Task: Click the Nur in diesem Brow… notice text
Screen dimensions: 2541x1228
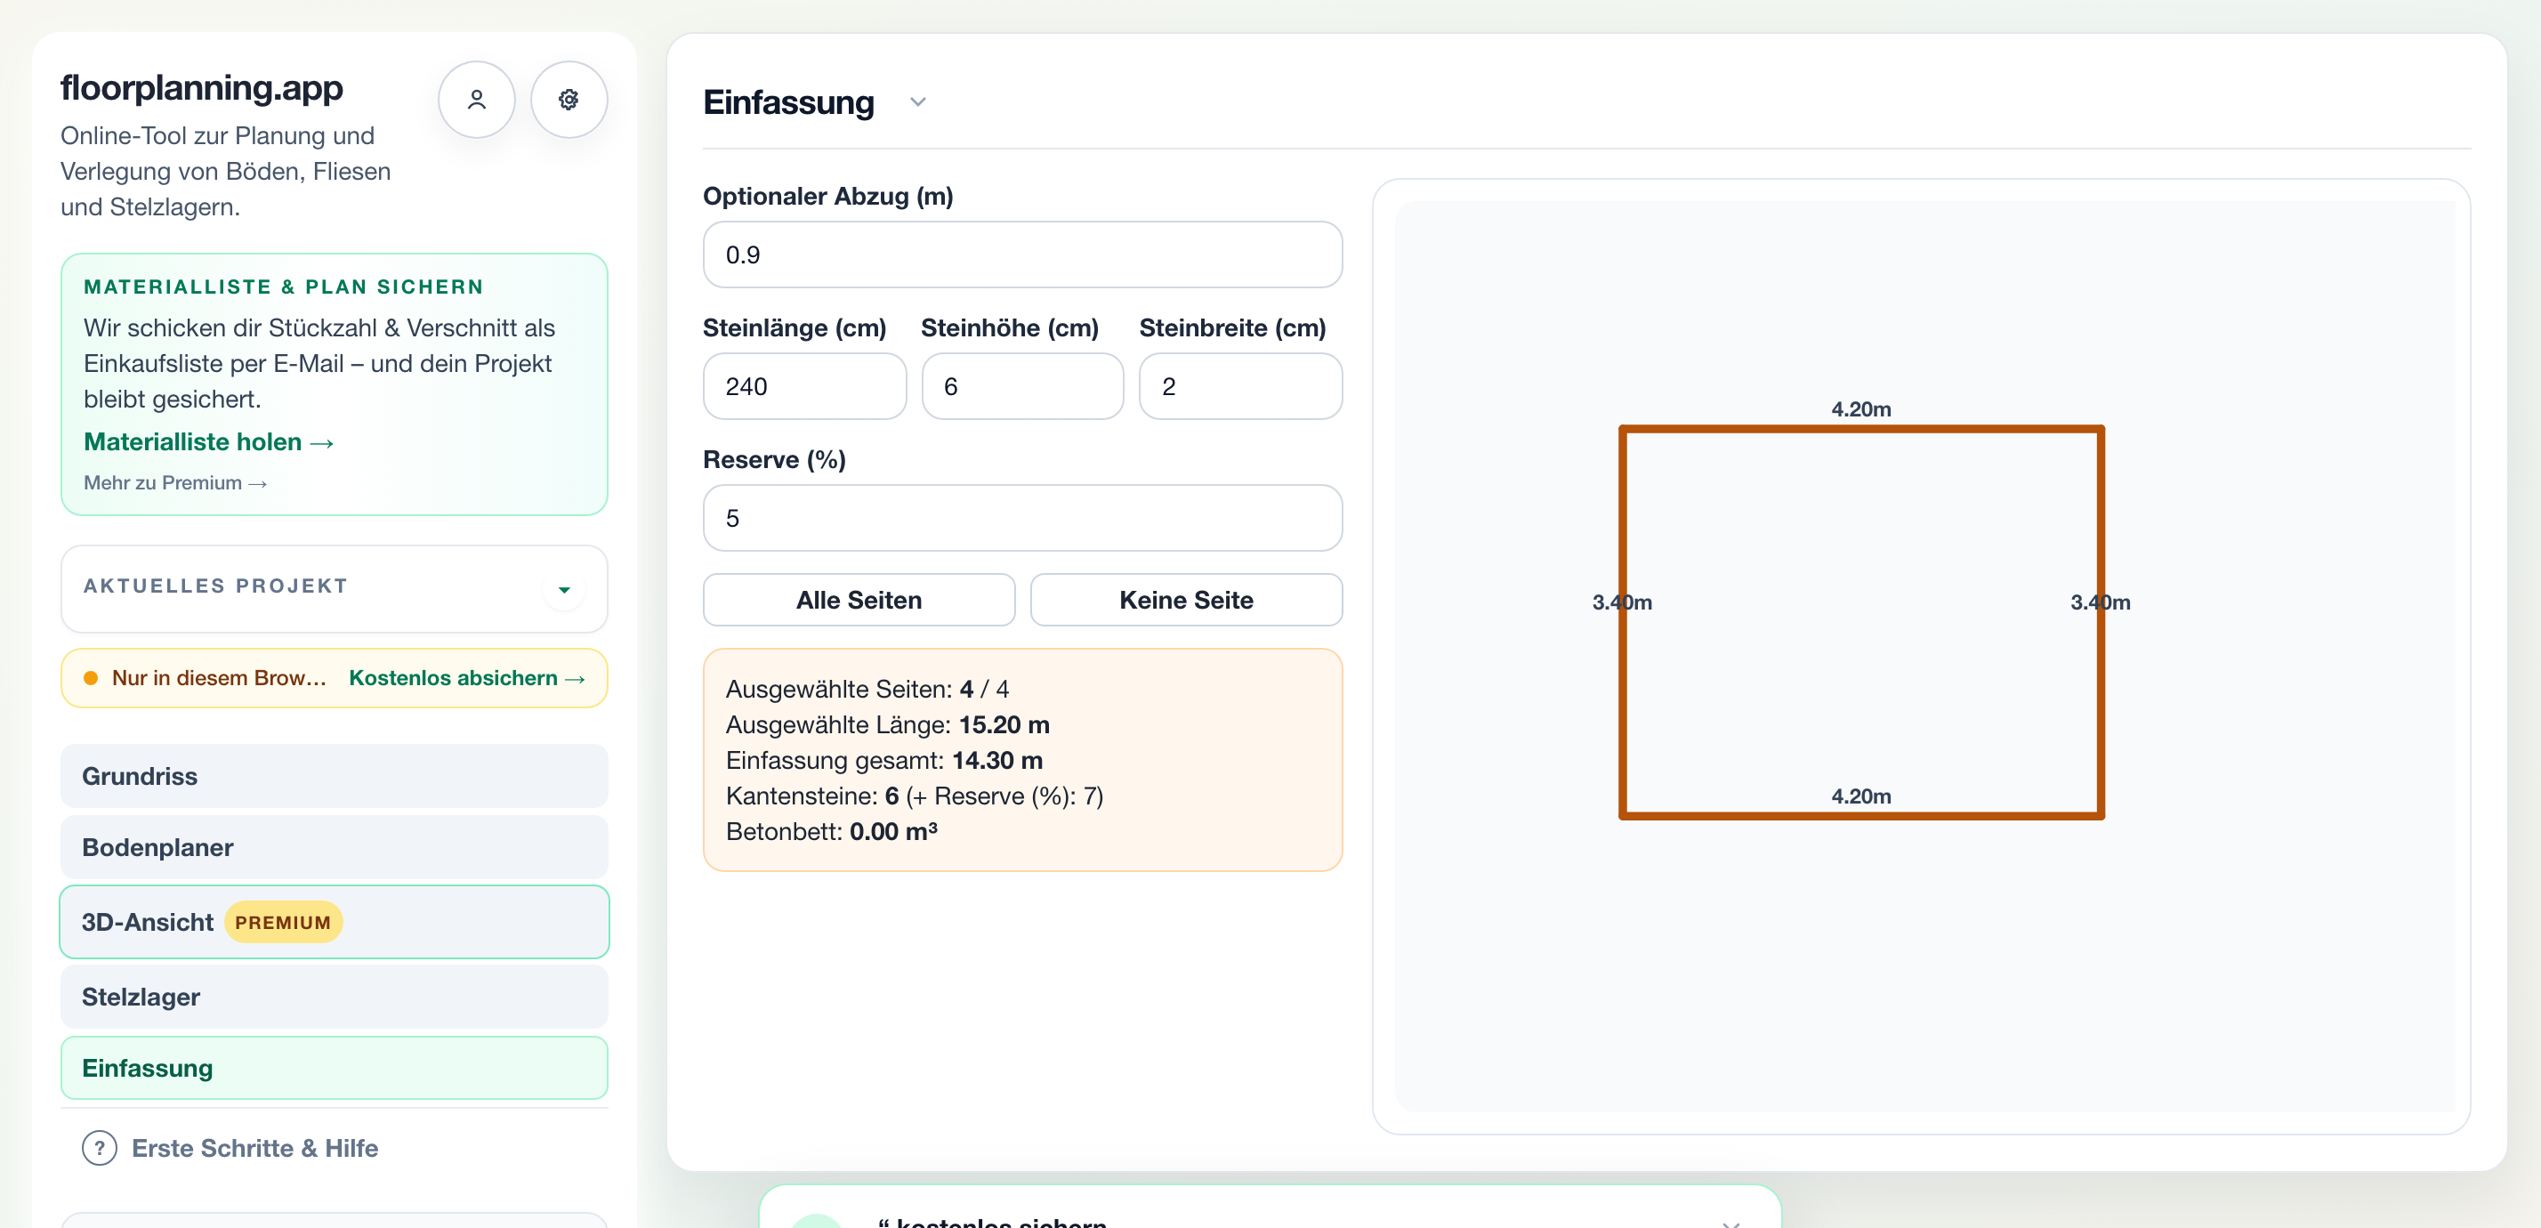Action: [x=219, y=677]
